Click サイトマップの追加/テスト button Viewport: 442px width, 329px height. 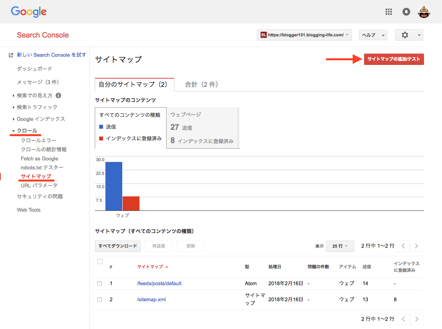pos(394,59)
